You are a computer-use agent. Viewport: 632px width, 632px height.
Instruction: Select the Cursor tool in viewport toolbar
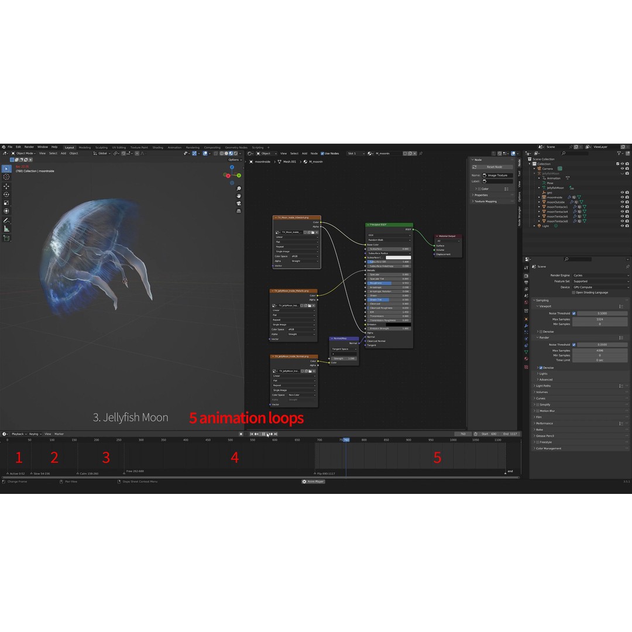(6, 177)
